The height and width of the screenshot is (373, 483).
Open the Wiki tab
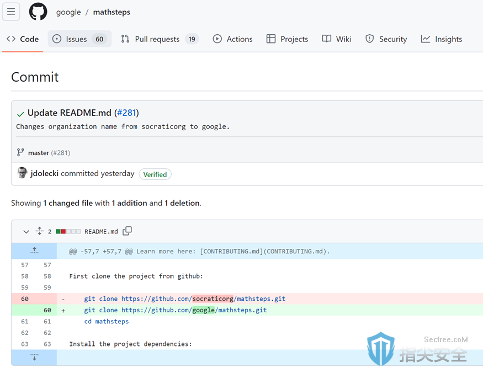click(x=336, y=39)
